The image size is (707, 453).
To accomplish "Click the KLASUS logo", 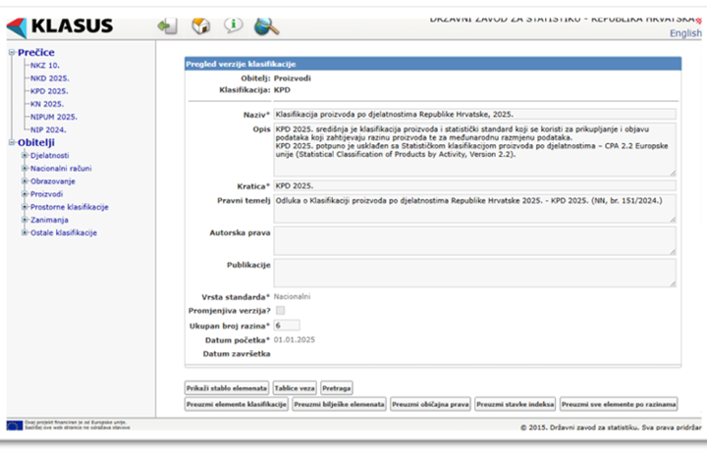I will (60, 26).
